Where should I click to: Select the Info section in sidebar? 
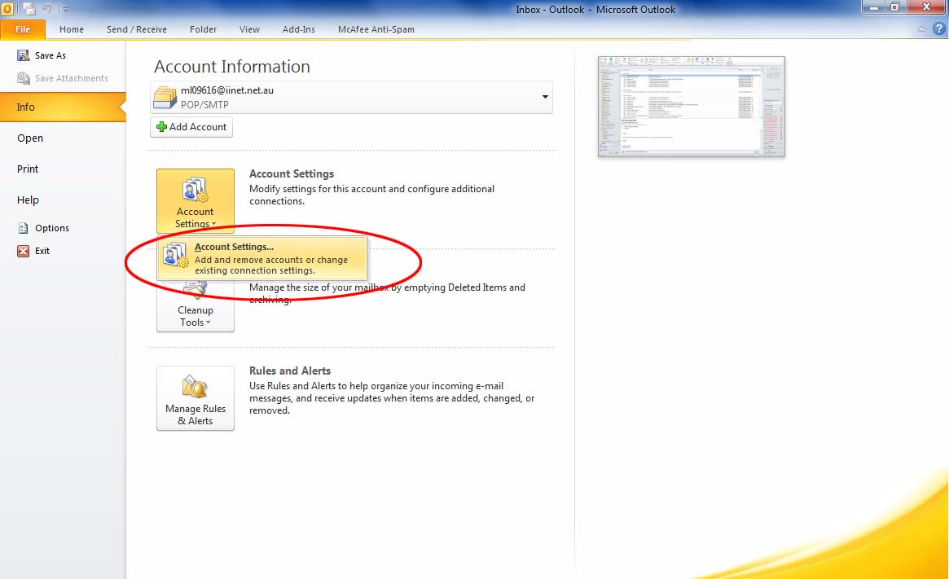pyautogui.click(x=63, y=107)
